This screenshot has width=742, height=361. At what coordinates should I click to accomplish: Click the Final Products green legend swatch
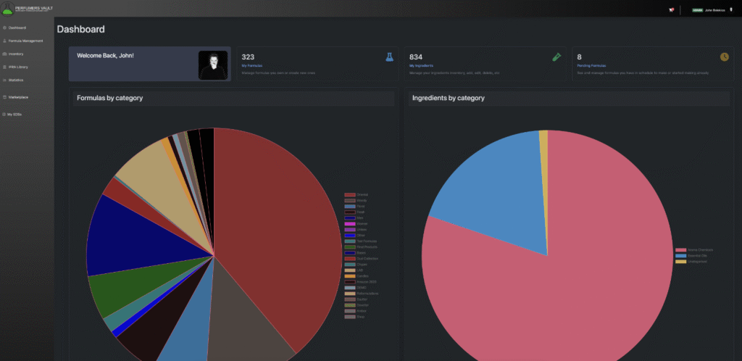(350, 247)
